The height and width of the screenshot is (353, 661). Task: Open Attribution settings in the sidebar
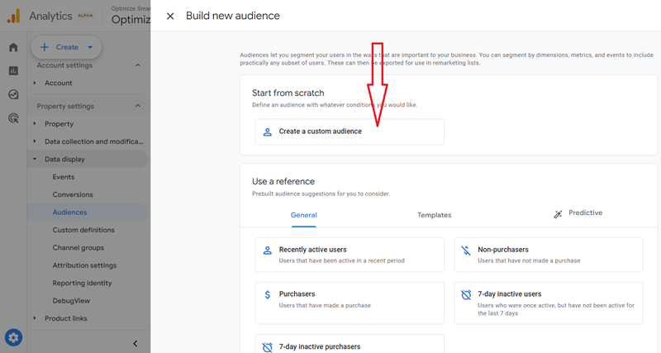pyautogui.click(x=84, y=265)
